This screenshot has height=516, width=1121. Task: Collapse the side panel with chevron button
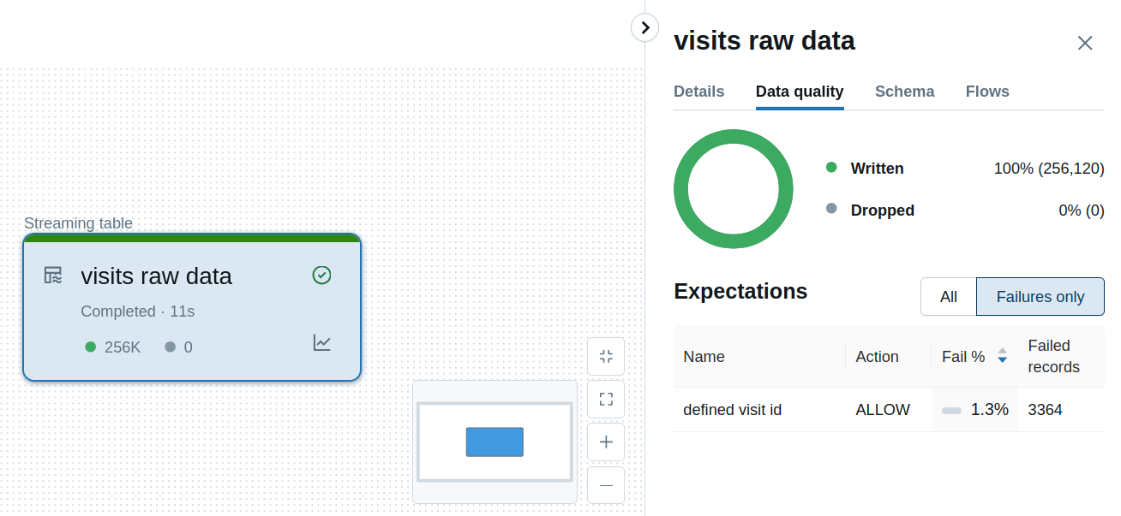click(645, 27)
